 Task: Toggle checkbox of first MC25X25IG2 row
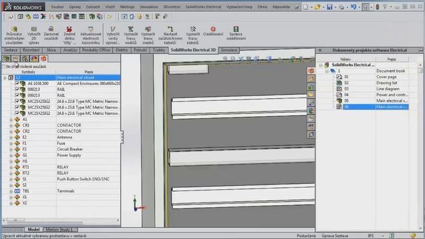pyautogui.click(x=17, y=102)
